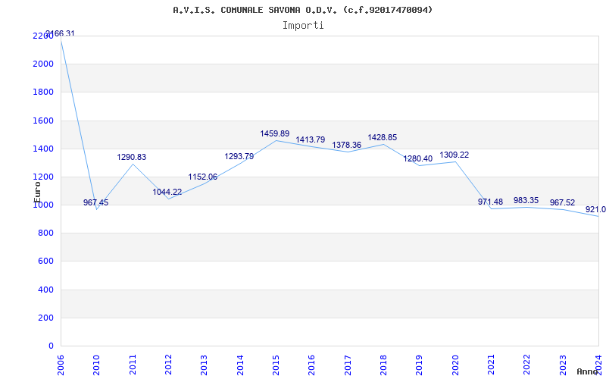Click the 967.52 data label
Screen dimensions: 606x379
562,202
